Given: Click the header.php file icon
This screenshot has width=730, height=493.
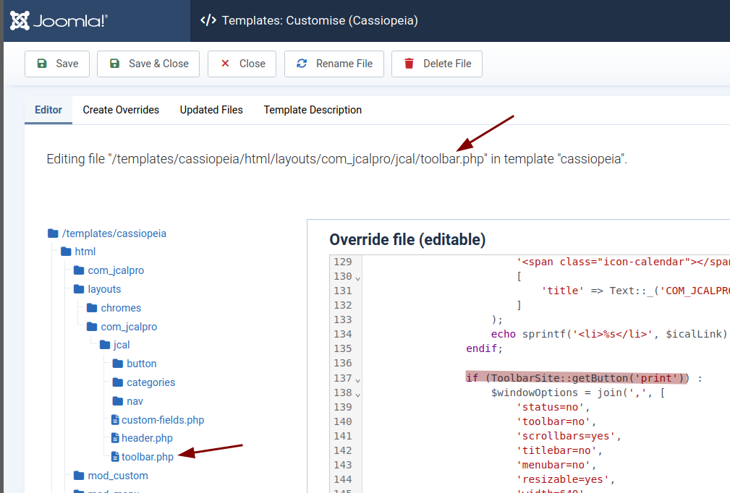Looking at the screenshot, I should [x=115, y=438].
